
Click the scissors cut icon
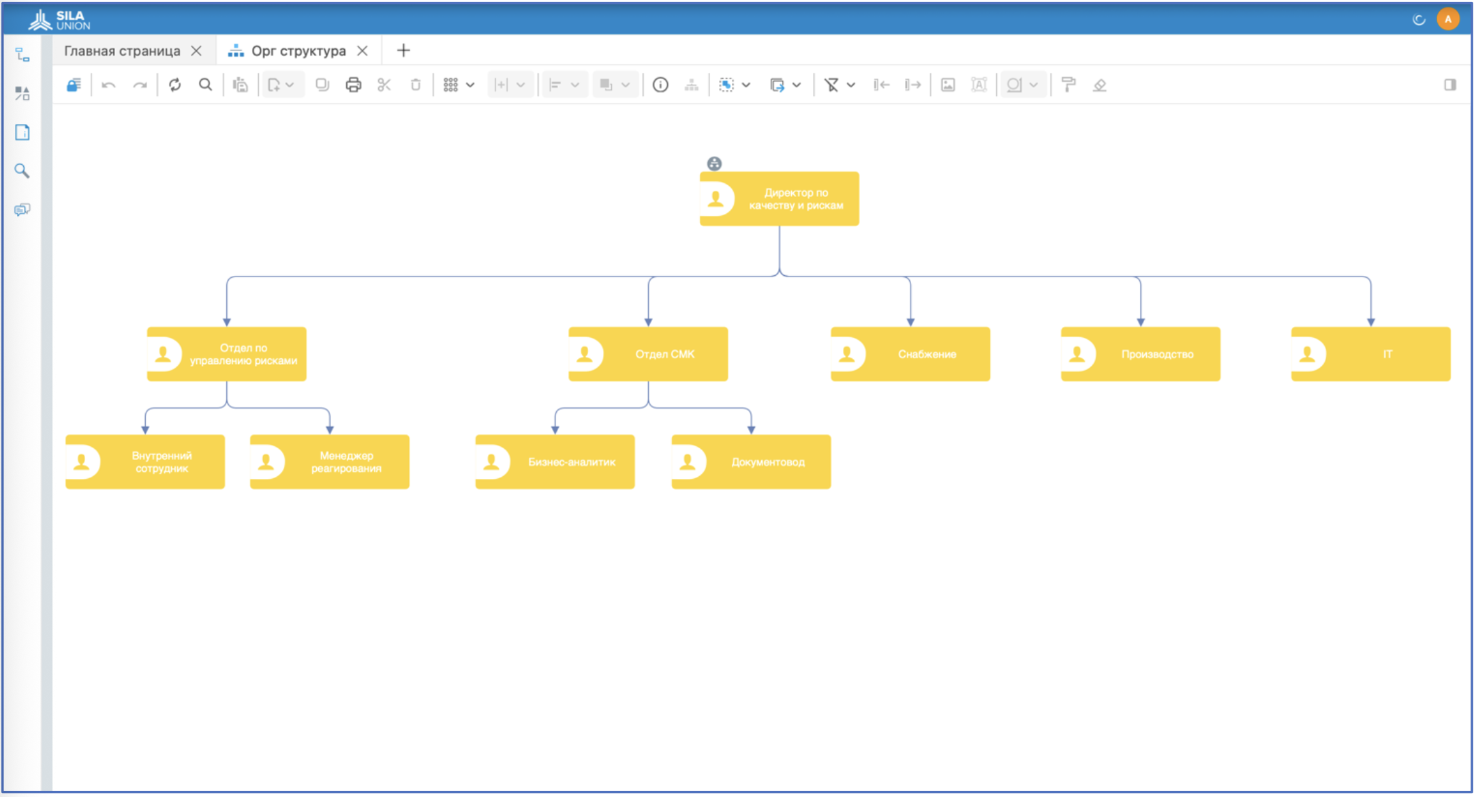point(384,85)
